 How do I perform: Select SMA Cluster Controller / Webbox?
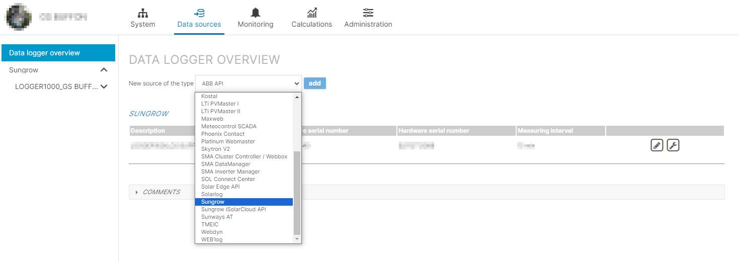click(x=244, y=156)
